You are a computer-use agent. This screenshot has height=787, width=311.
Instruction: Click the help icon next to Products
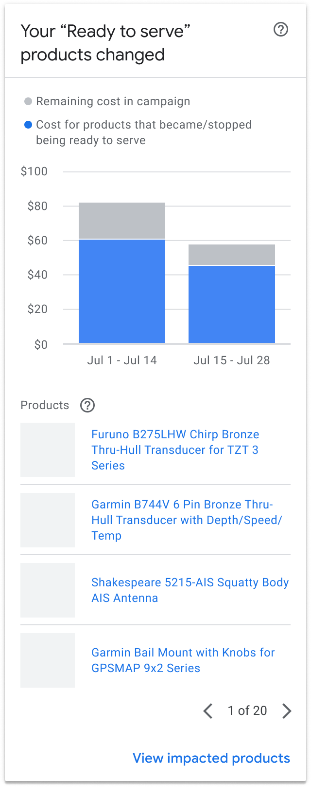87,405
